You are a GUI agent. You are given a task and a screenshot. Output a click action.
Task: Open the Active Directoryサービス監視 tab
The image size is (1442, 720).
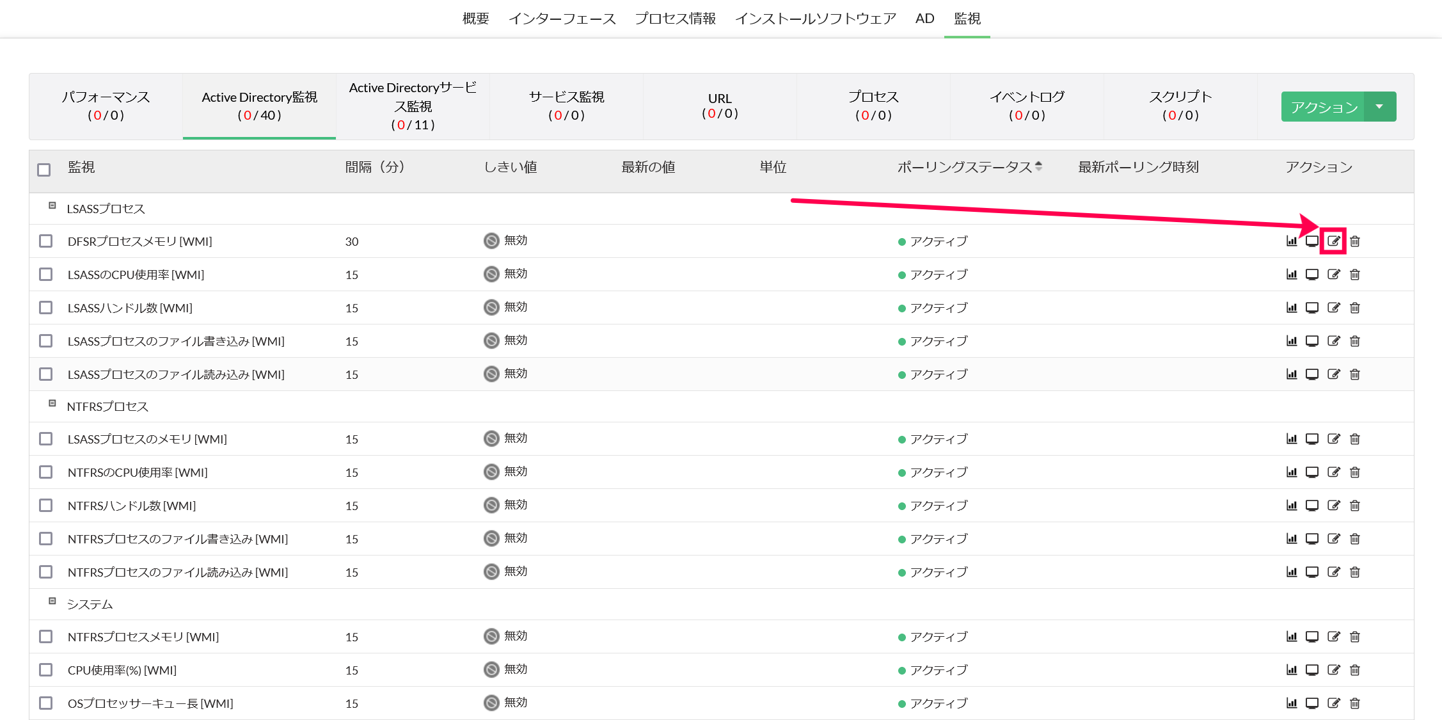(413, 106)
